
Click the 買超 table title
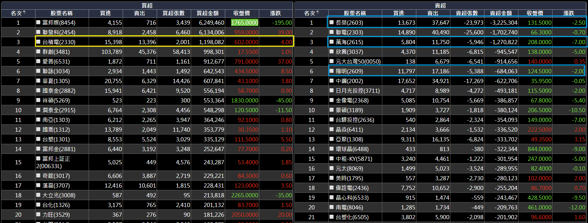147,6
